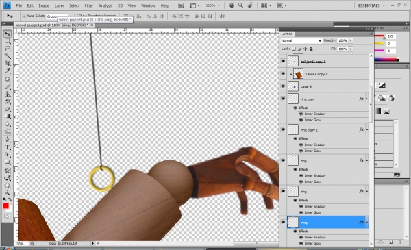Add an Exposure adjustment

[382, 85]
